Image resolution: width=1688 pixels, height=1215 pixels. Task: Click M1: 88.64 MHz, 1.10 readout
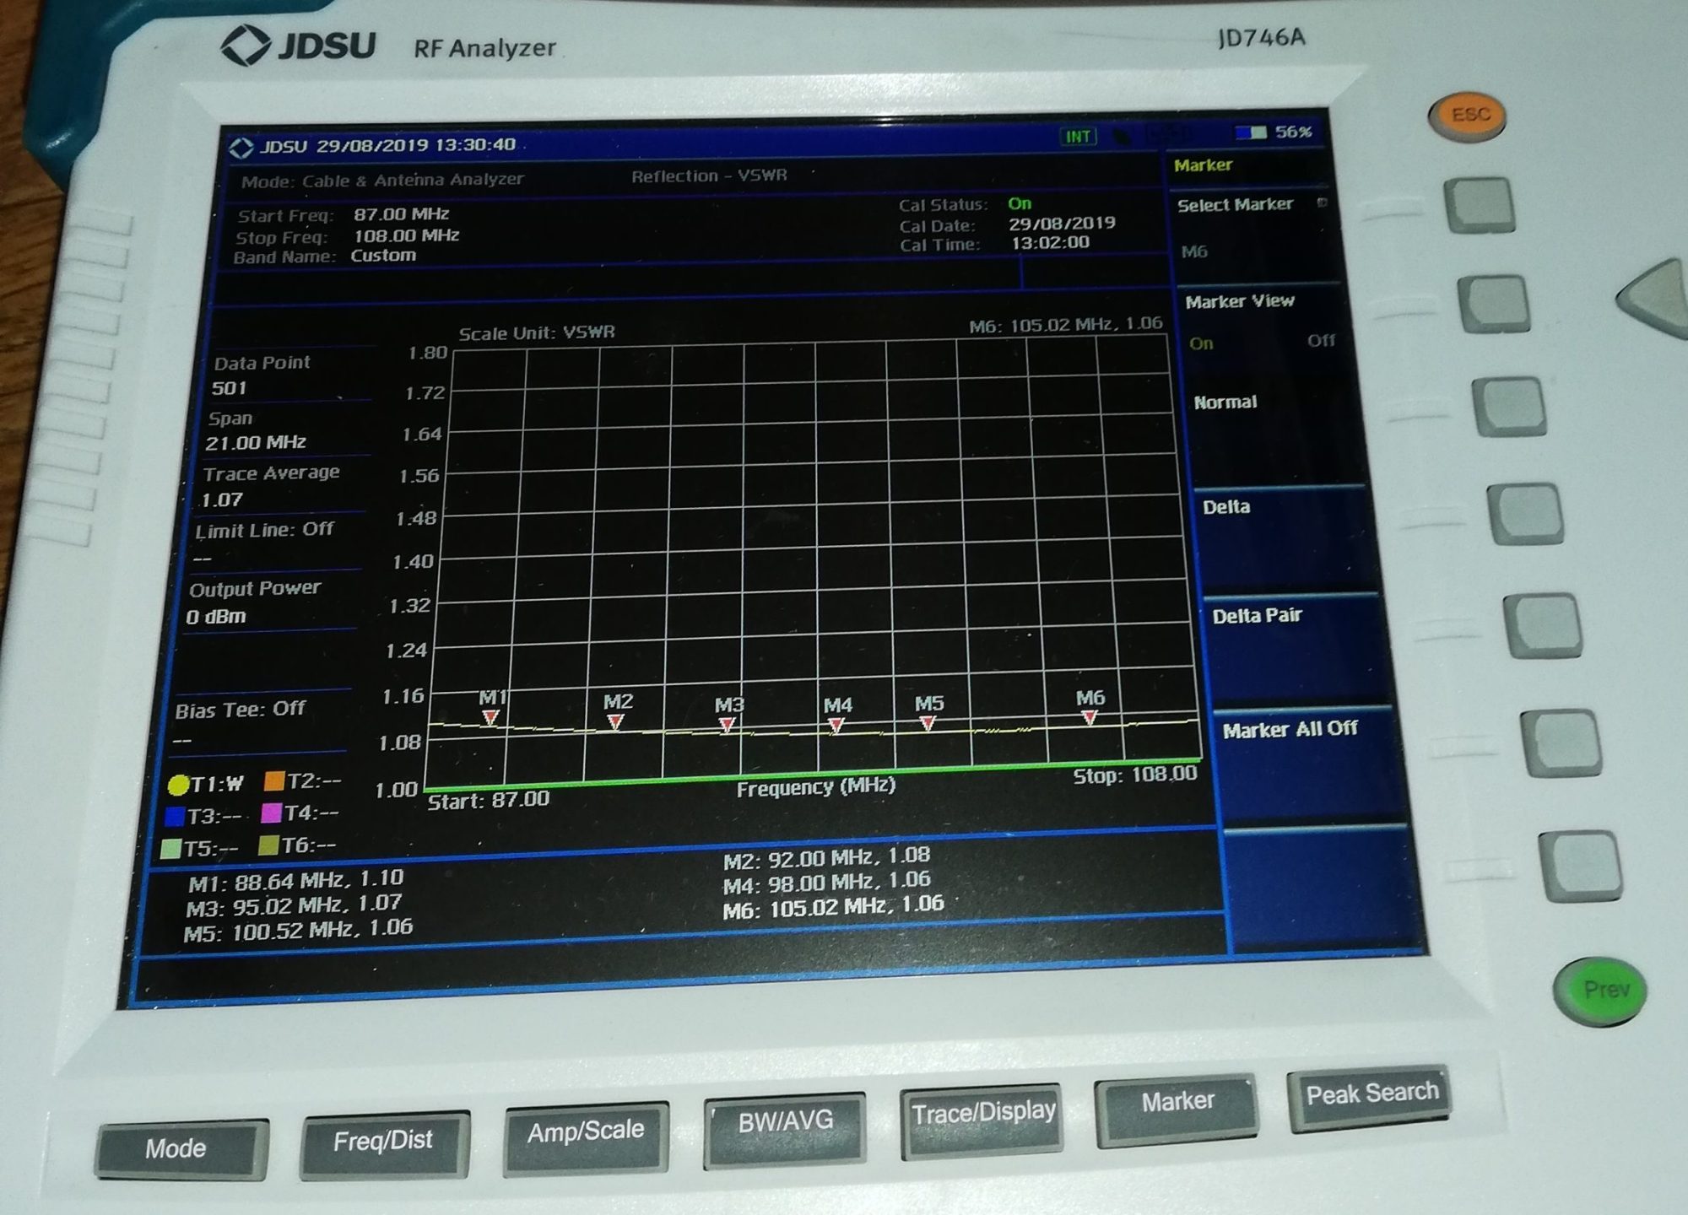[295, 881]
